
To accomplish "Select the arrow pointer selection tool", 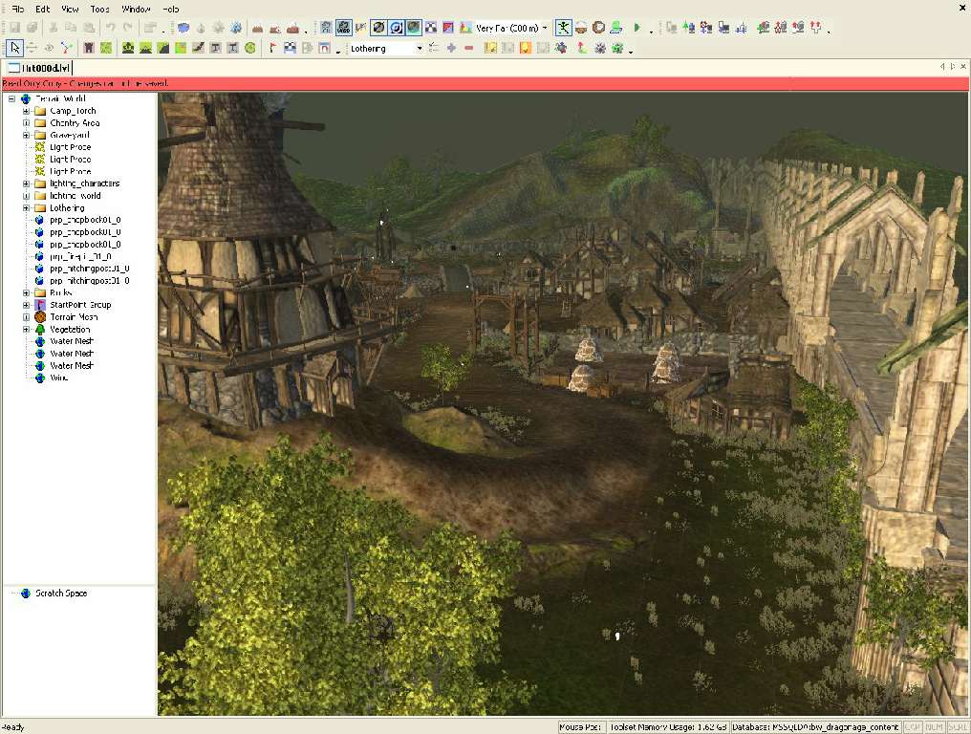I will [15, 48].
